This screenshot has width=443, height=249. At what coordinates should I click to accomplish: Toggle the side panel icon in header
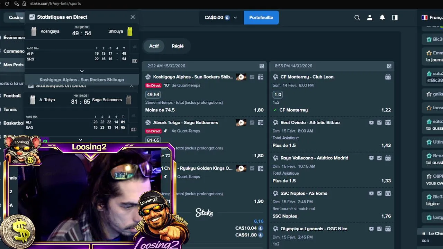[395, 18]
